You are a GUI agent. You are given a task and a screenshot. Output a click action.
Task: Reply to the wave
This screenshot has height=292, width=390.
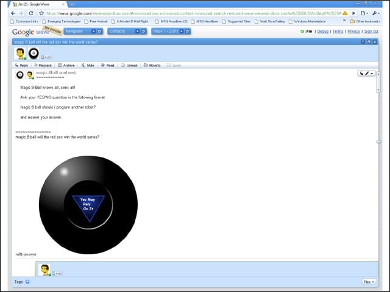[x=21, y=65]
